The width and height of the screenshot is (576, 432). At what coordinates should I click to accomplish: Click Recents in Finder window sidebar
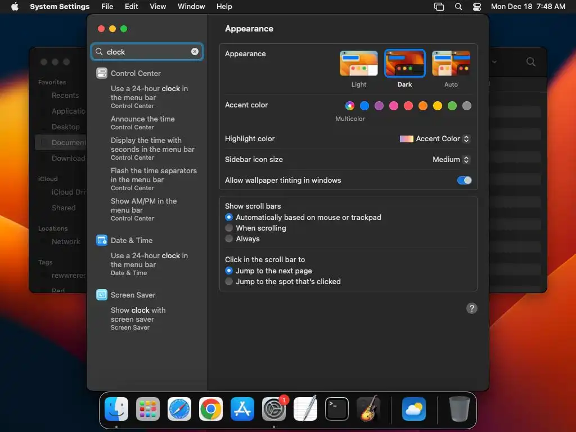65,96
